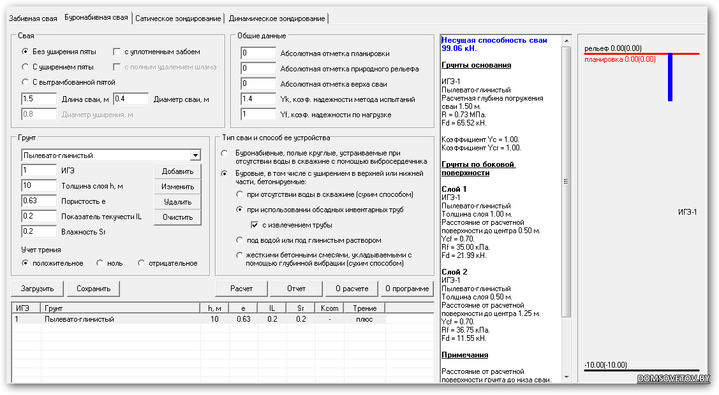Click the Очистить button
Screen dimensions: 719x395
[x=177, y=217]
